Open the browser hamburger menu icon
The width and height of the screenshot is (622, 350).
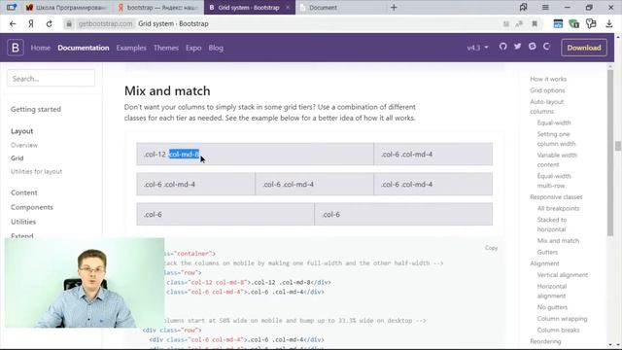point(545,8)
